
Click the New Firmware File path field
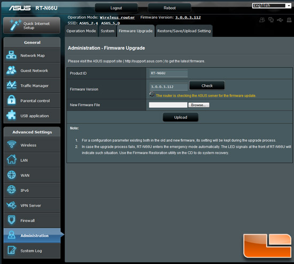coord(168,105)
